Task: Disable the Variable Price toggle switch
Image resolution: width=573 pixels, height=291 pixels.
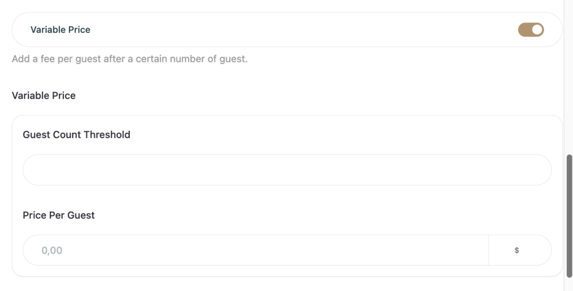Action: point(530,30)
